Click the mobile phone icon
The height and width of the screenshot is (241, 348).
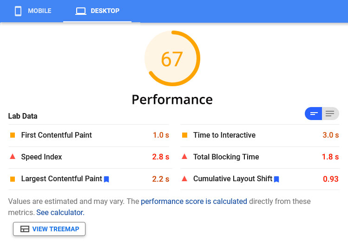(18, 11)
